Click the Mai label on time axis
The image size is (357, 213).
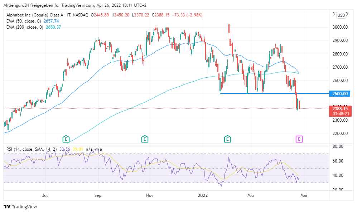(304, 195)
